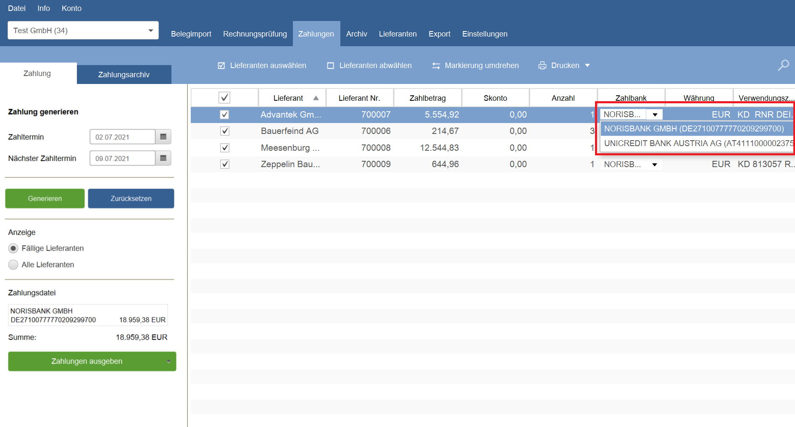
Task: Select the Alle Lieferanten radio button
Action: click(x=13, y=265)
